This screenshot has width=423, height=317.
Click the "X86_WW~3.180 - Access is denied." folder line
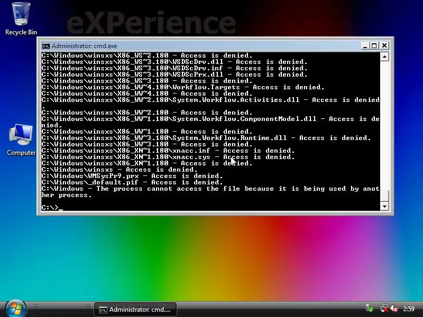(147, 144)
